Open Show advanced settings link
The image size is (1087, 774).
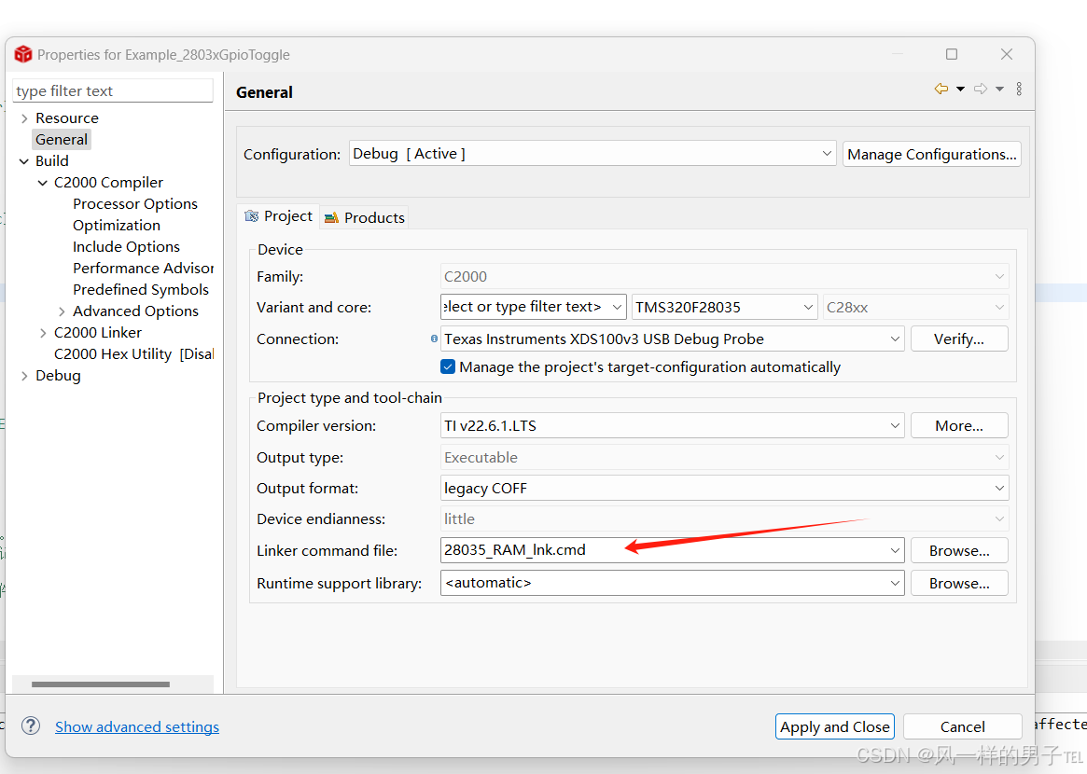point(137,726)
